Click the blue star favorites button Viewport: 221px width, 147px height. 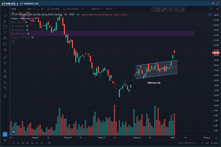pos(5,135)
